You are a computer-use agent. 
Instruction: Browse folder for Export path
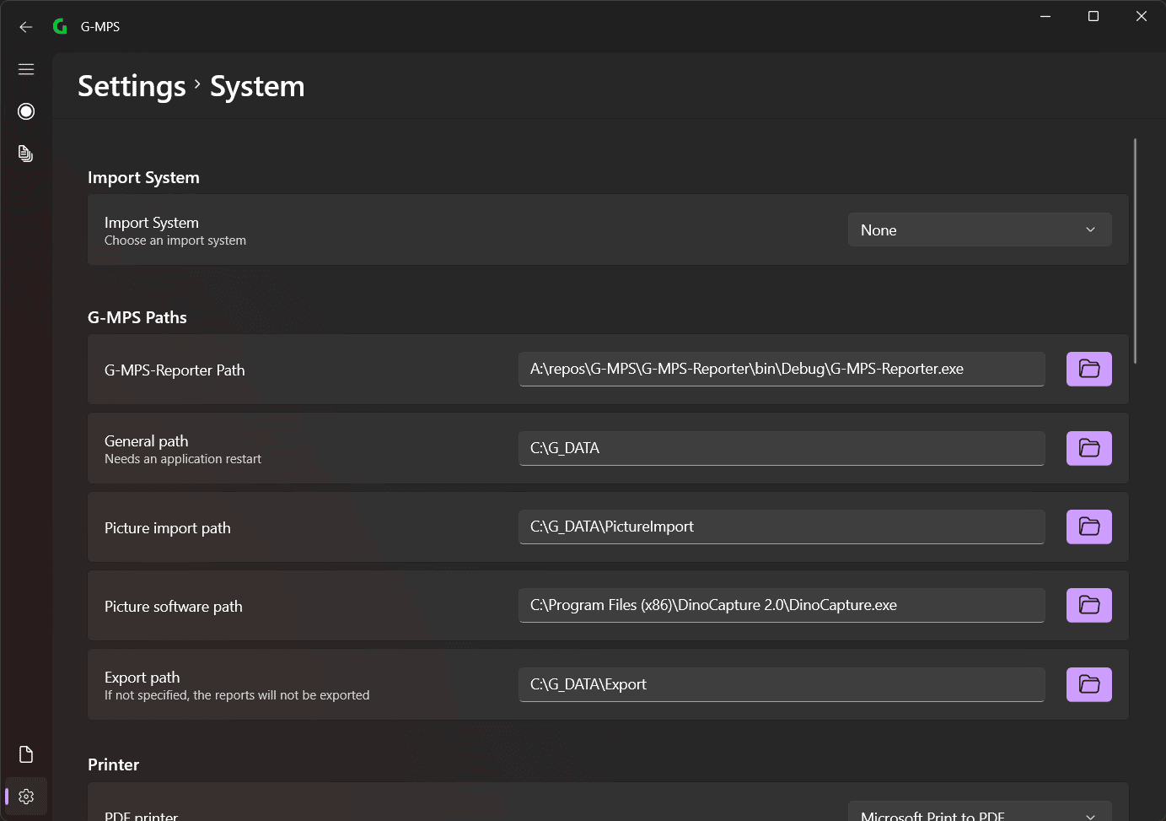[x=1088, y=684]
